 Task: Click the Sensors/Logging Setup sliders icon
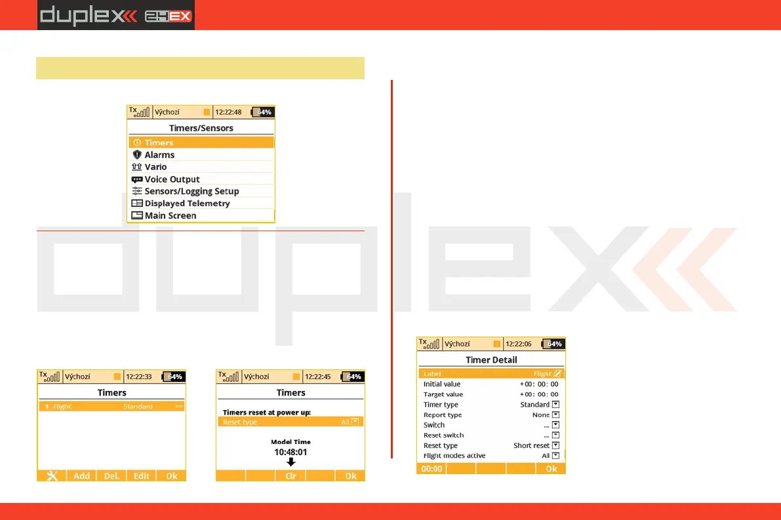coord(136,191)
